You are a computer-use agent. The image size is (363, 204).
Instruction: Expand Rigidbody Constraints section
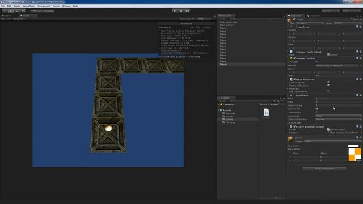pos(288,123)
